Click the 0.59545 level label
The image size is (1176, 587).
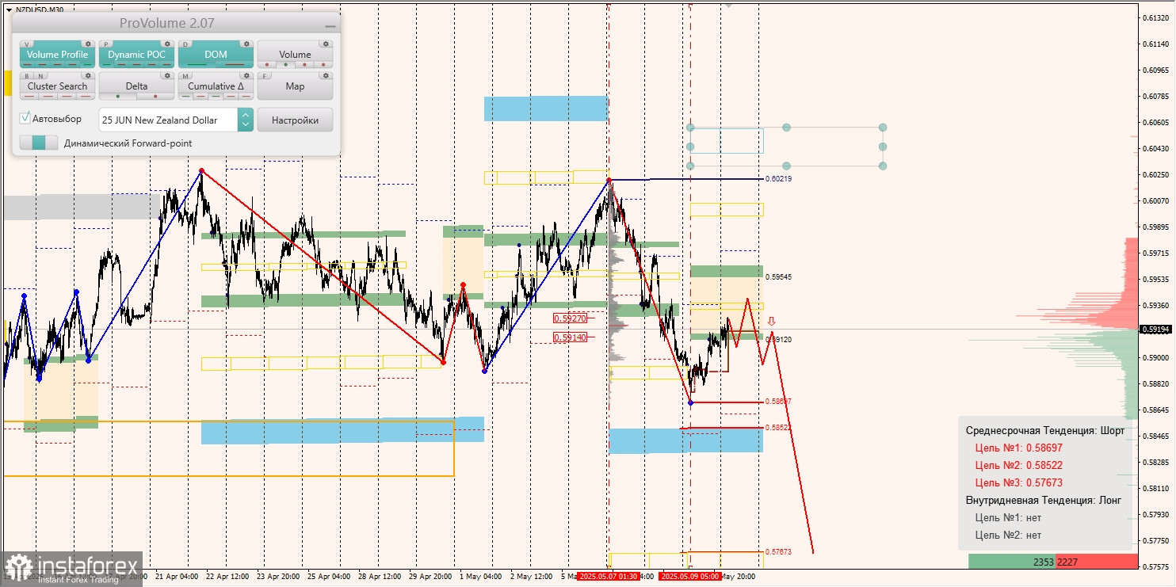(778, 277)
